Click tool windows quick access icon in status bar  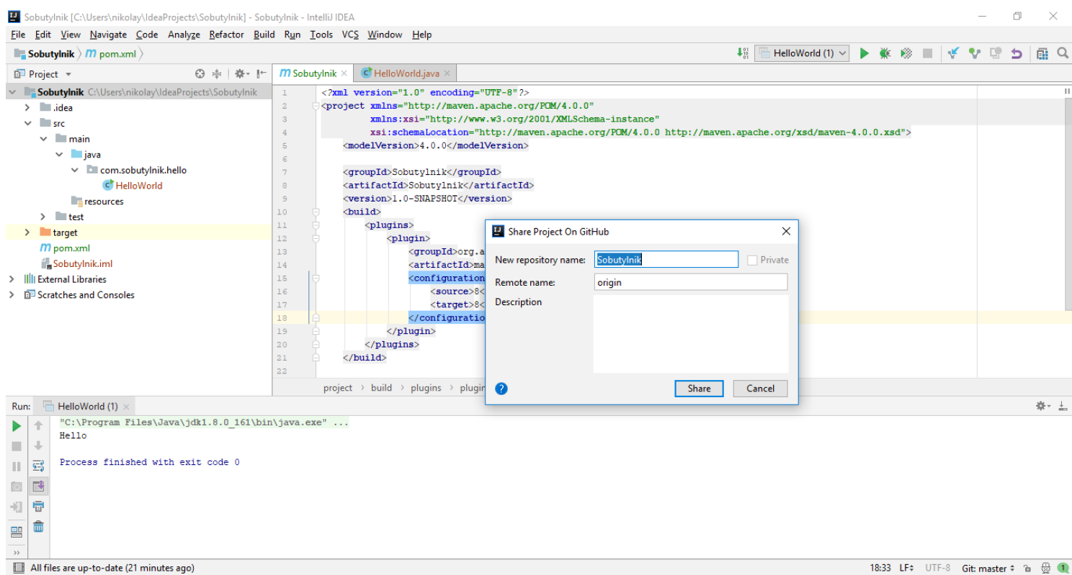coord(19,568)
